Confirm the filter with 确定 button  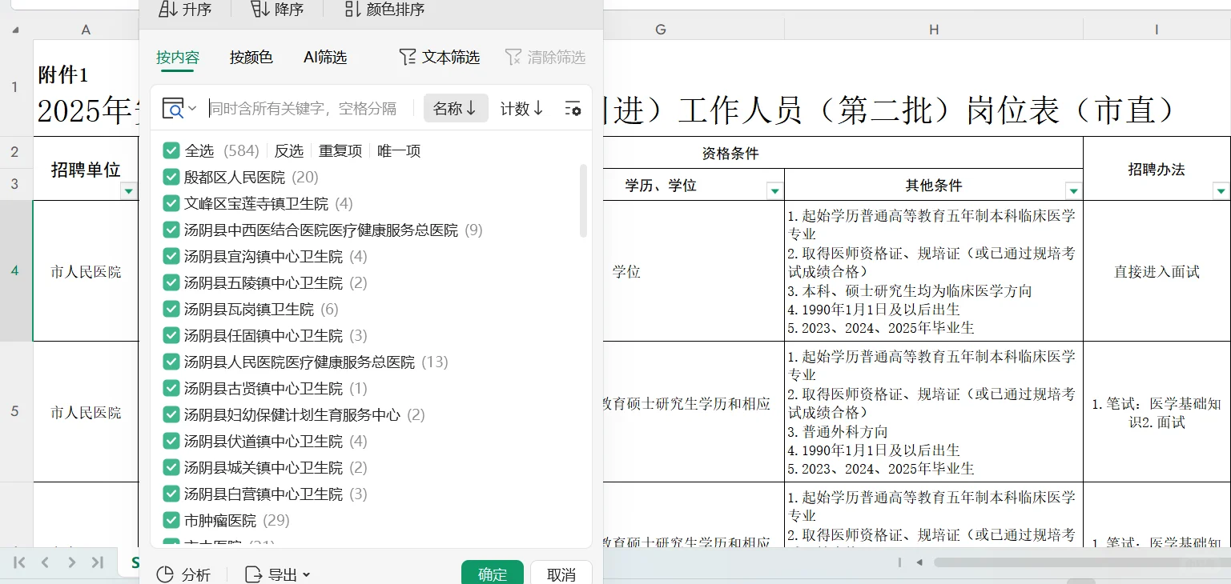(492, 574)
